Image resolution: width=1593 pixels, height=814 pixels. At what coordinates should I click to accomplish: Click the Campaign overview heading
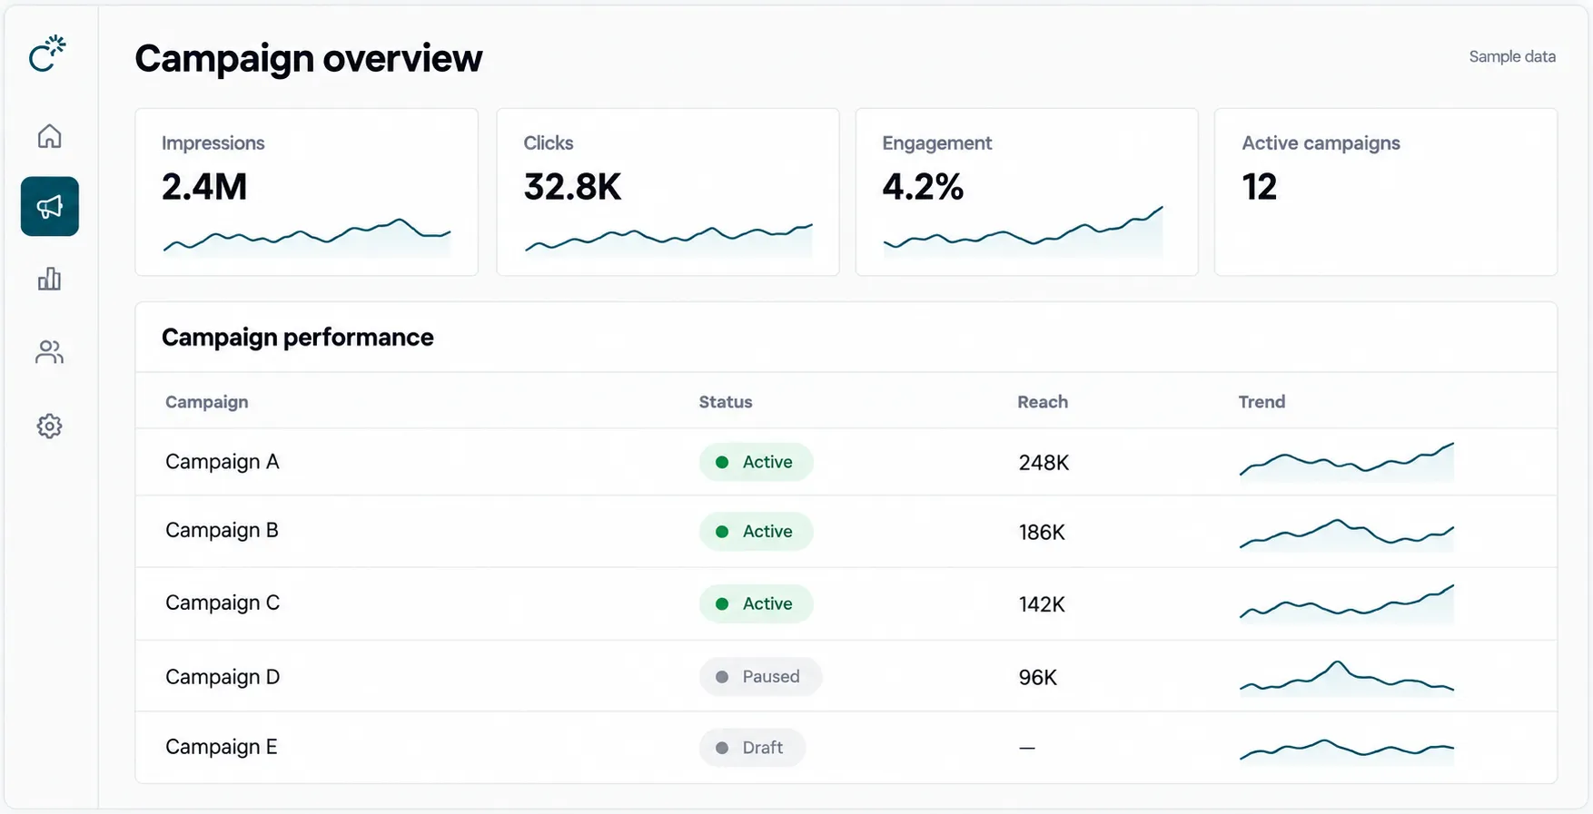click(309, 58)
